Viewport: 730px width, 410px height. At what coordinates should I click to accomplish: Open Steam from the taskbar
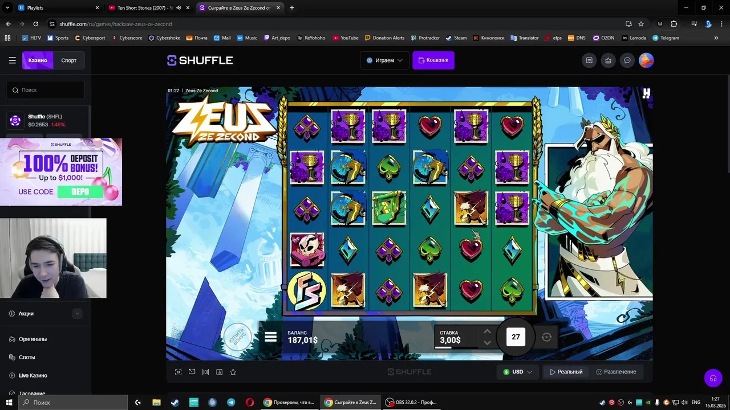[175, 402]
